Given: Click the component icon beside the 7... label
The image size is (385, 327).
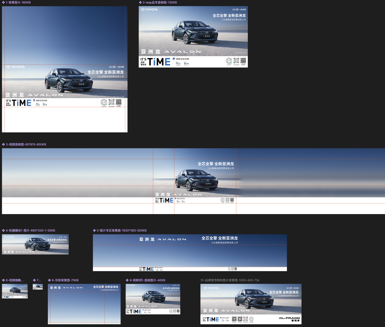Looking at the screenshot, I should pos(34,280).
